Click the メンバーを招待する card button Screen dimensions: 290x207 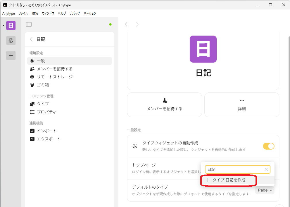coord(164,105)
